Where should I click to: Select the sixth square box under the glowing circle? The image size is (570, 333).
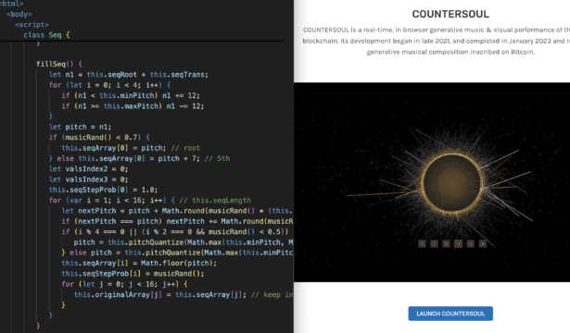(483, 244)
